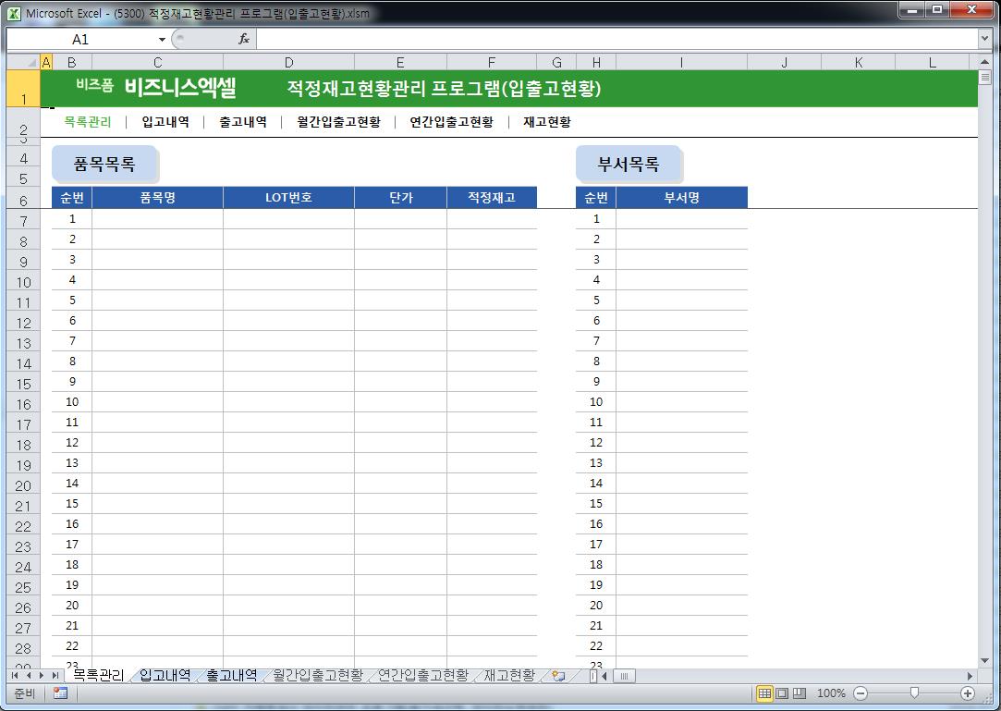The width and height of the screenshot is (1001, 711).
Task: Click the zoom in plus button
Action: [x=968, y=693]
